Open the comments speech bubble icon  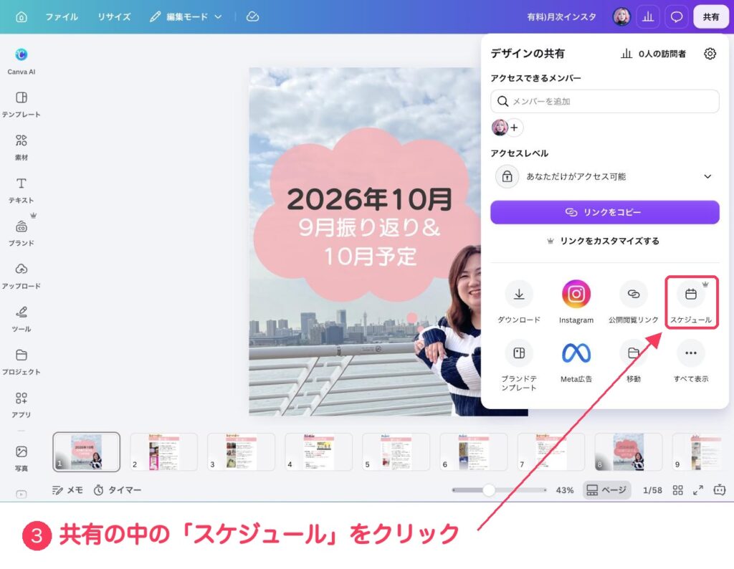(677, 17)
